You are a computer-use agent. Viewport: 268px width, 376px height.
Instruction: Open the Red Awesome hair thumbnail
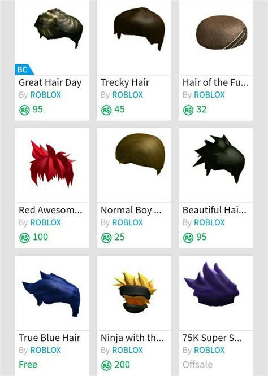[52, 165]
